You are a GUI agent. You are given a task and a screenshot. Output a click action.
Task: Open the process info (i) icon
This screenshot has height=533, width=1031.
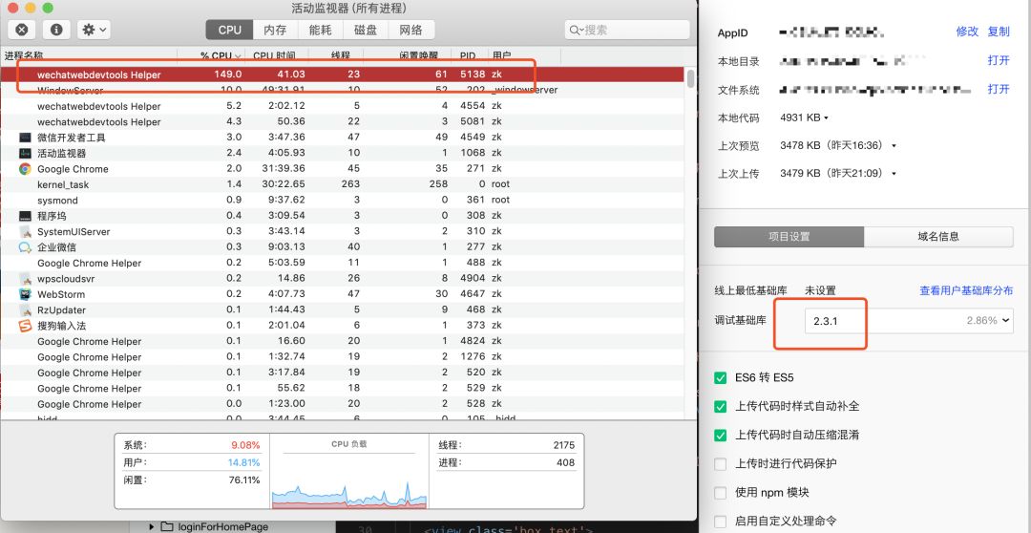click(56, 30)
